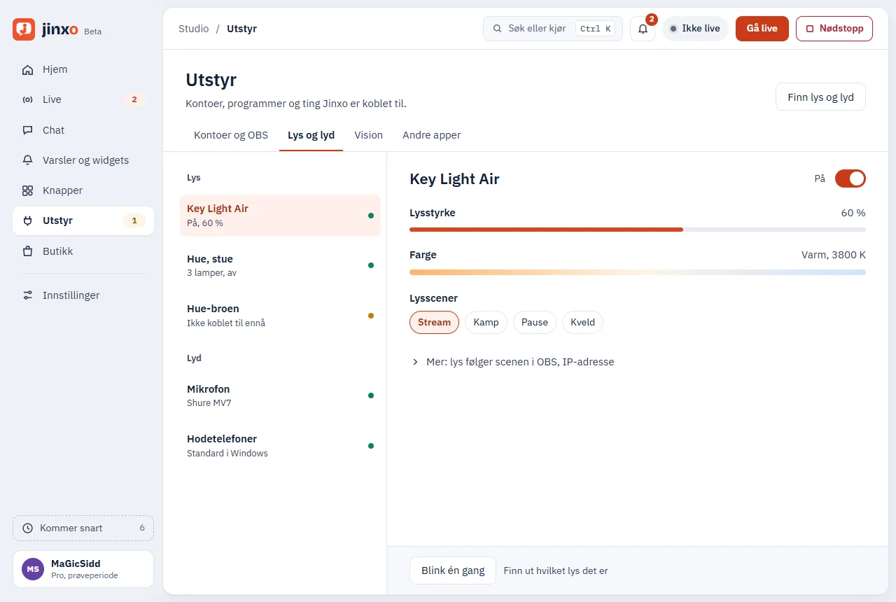Click Blink én gang button

(x=453, y=570)
